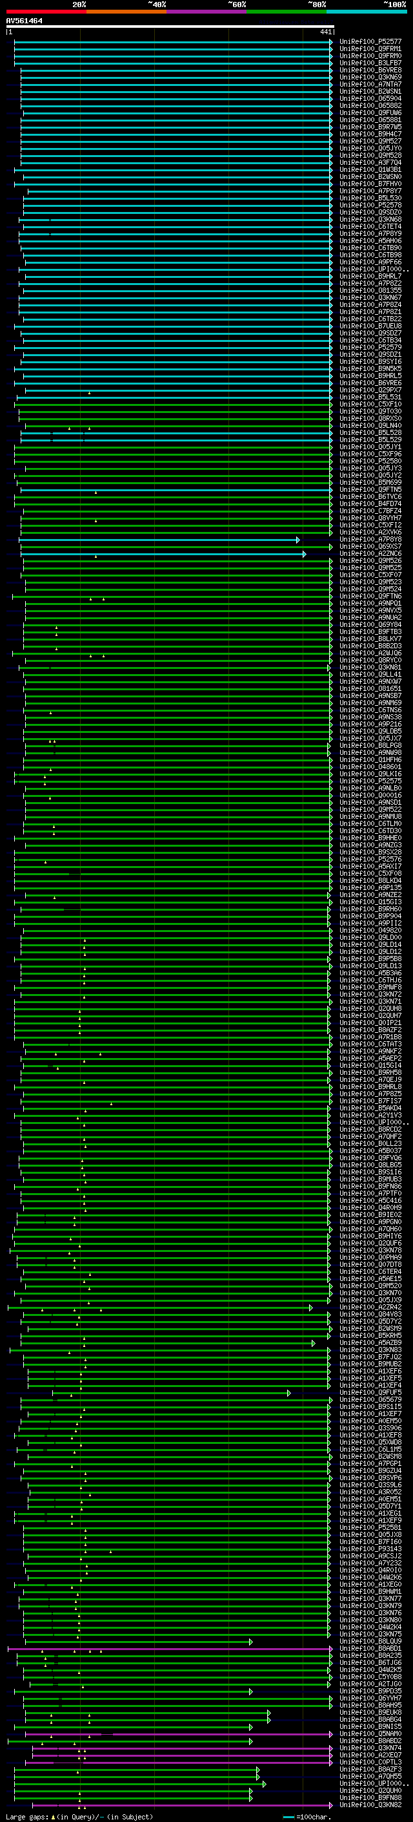Select label UniRef100_O81355
413x1822 pixels.
pos(370,291)
